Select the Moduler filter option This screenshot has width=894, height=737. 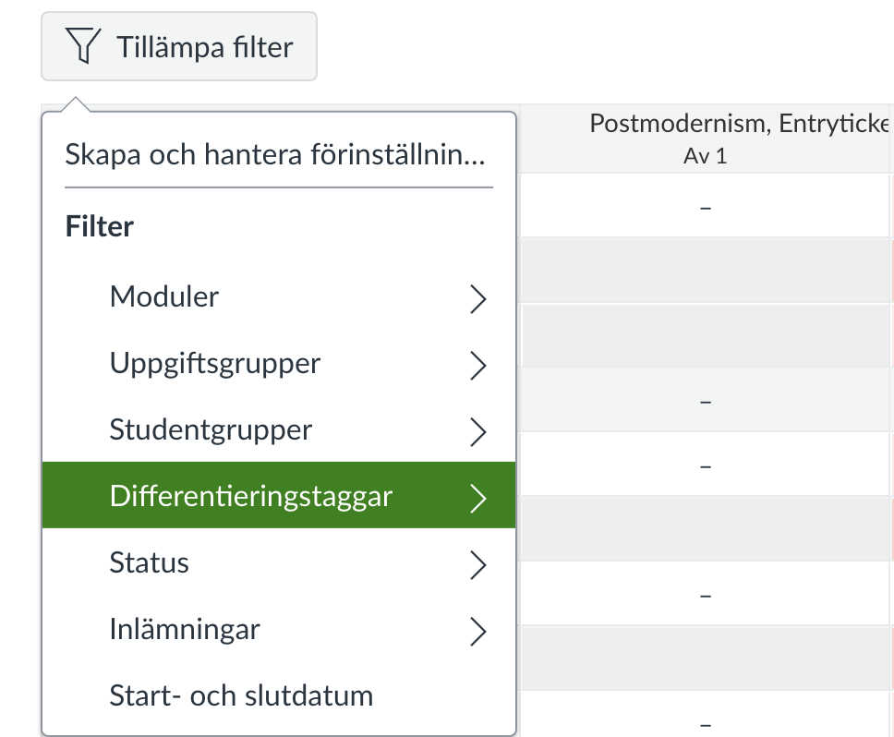click(x=164, y=296)
